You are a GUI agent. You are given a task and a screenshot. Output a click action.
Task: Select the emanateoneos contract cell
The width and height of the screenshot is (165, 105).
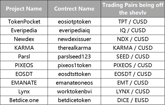coord(74,83)
